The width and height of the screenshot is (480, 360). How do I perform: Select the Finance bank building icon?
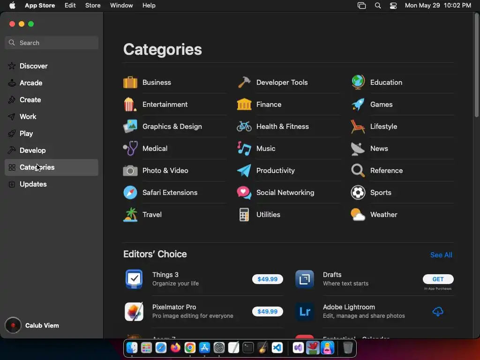click(x=244, y=105)
